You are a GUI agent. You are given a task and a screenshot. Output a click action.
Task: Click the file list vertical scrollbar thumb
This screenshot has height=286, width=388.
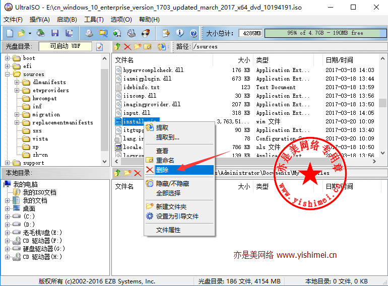tap(382, 103)
